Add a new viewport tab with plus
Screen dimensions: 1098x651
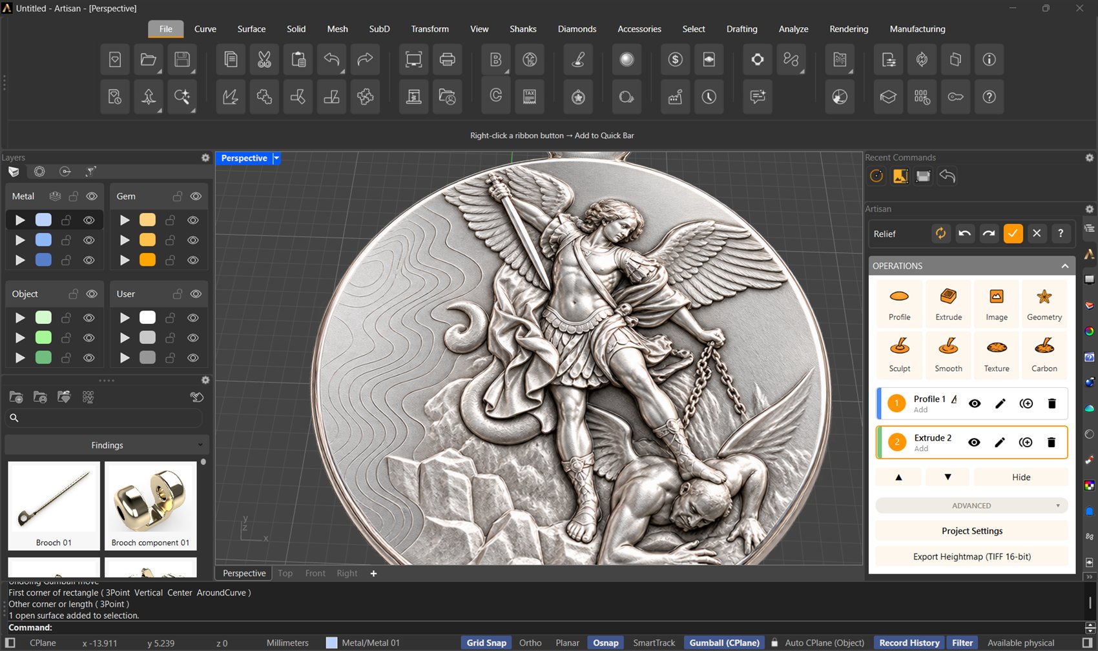pos(373,574)
